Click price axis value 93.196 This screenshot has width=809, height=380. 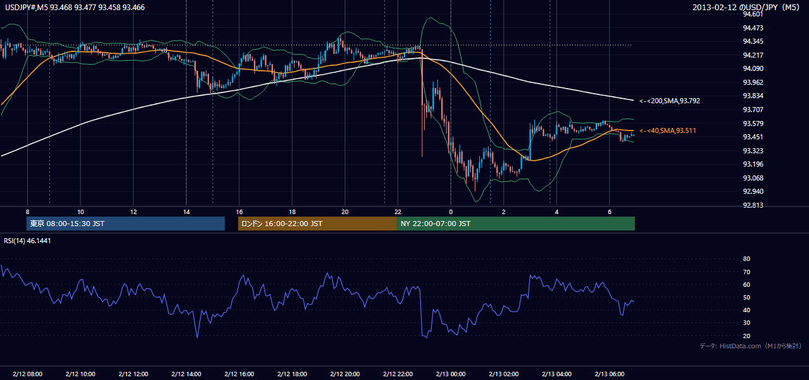coord(752,164)
